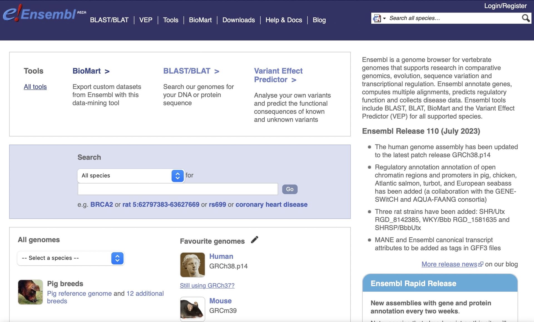534x322 pixels.
Task: Open the Downloads menu item
Action: pyautogui.click(x=239, y=20)
